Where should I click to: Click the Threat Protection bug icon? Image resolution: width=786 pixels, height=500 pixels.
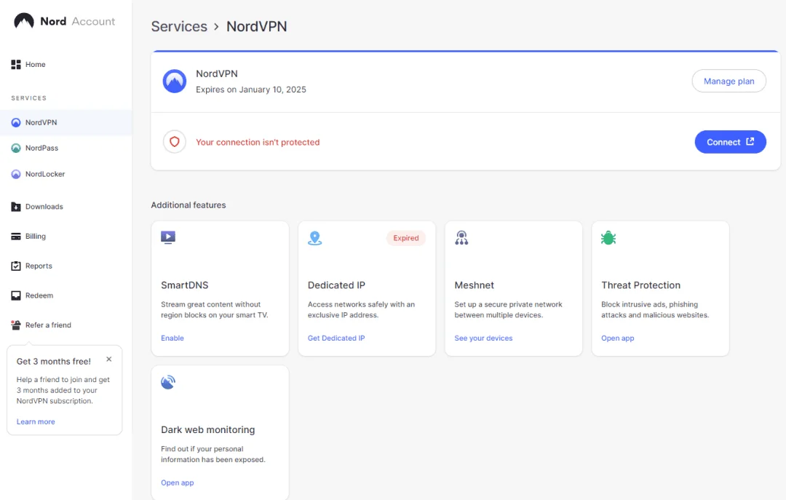(x=608, y=238)
